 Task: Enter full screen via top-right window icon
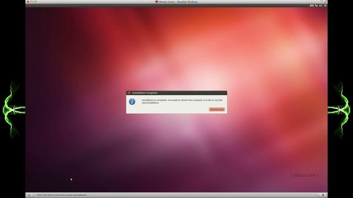pyautogui.click(x=325, y=2)
